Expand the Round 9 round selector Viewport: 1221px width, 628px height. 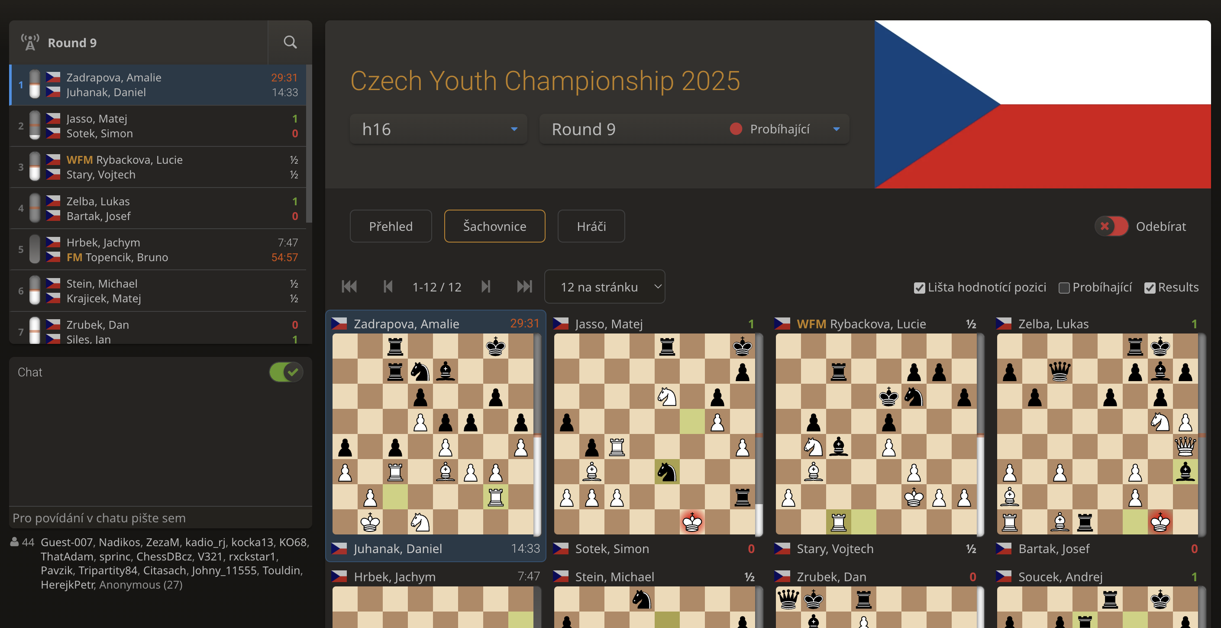pos(694,129)
